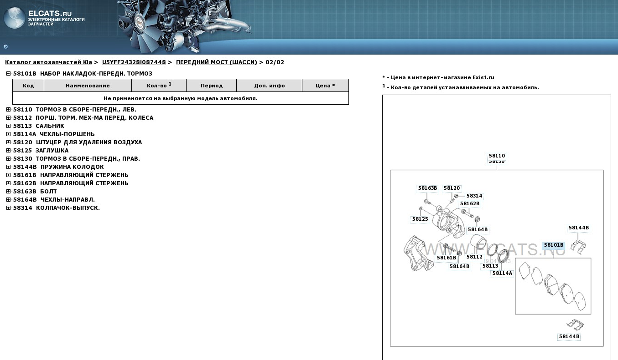Go to ПЕРЕДНИЙ МОСТ (ШАССИ) breadcrumb link

tap(217, 62)
